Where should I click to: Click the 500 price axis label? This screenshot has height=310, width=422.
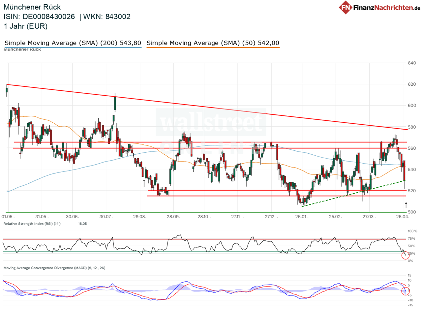point(412,212)
